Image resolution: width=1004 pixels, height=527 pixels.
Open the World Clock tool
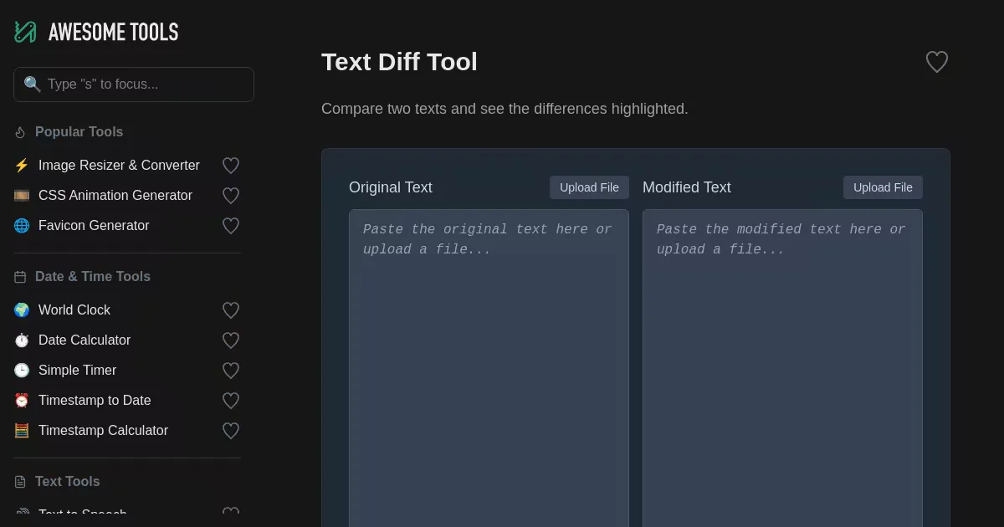coord(74,310)
